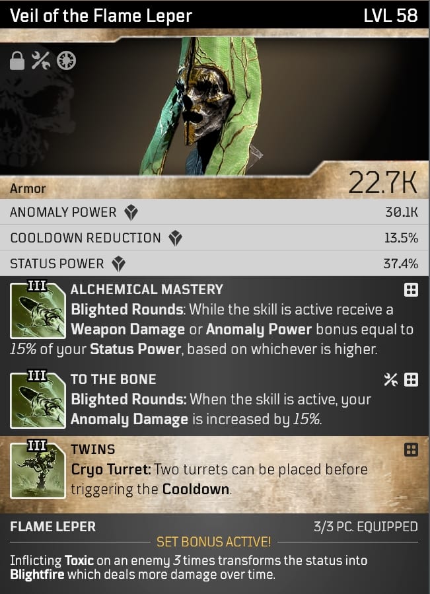The width and height of the screenshot is (430, 594).
Task: Click the Veil of the Flame Leper title
Action: tap(101, 16)
